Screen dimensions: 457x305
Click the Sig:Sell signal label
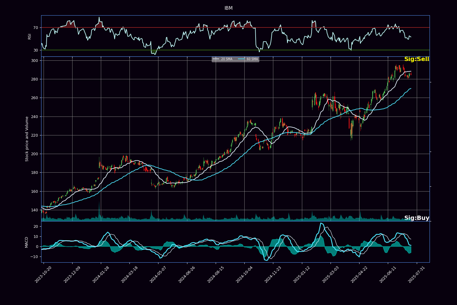[x=416, y=59]
